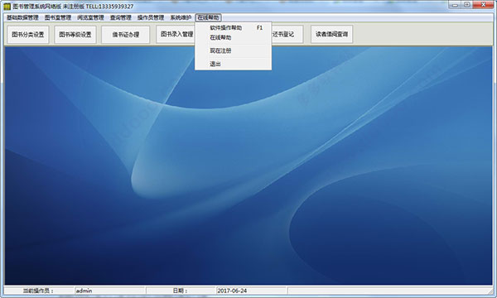This screenshot has width=497, height=298.
Task: Select 退出 to exit the program
Action: click(233, 64)
